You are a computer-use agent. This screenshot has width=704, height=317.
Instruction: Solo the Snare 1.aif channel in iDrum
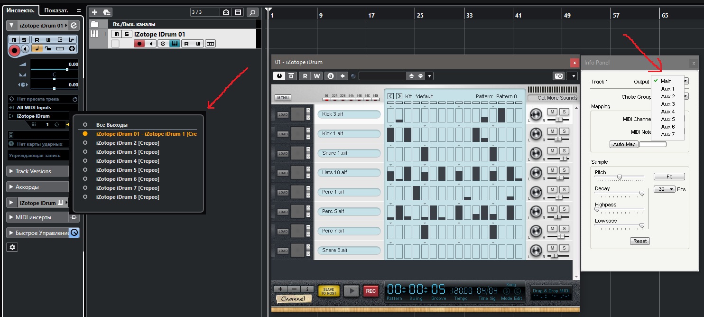tap(564, 150)
